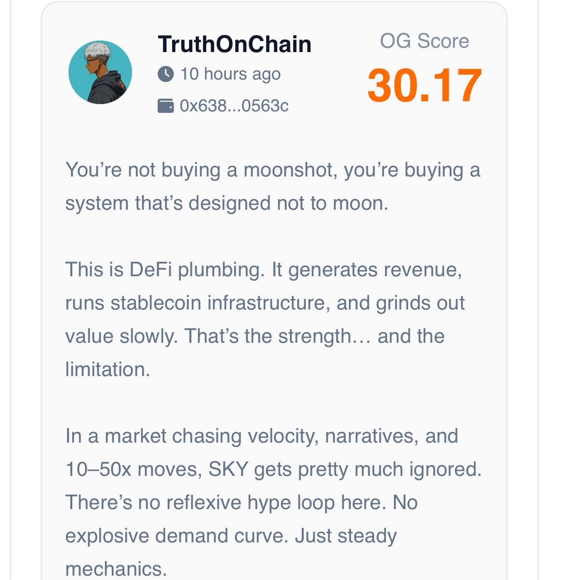The image size is (564, 580).
Task: Tap the word limitation.
Action: (107, 369)
